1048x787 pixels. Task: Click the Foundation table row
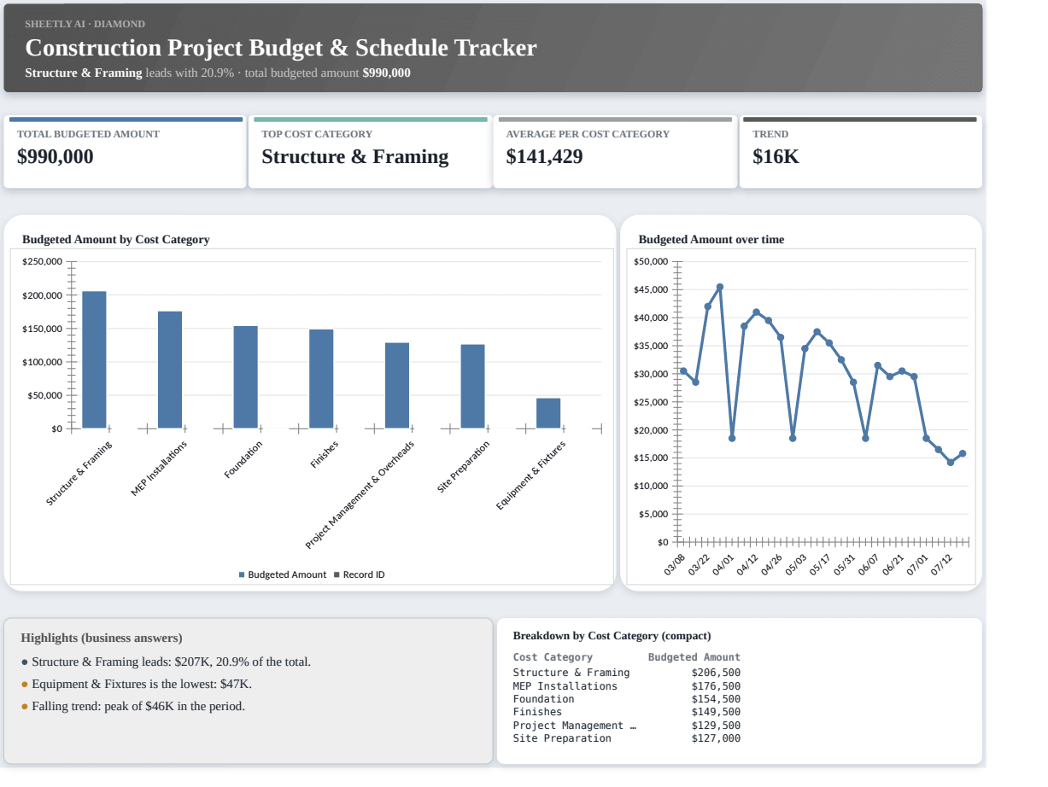point(627,699)
